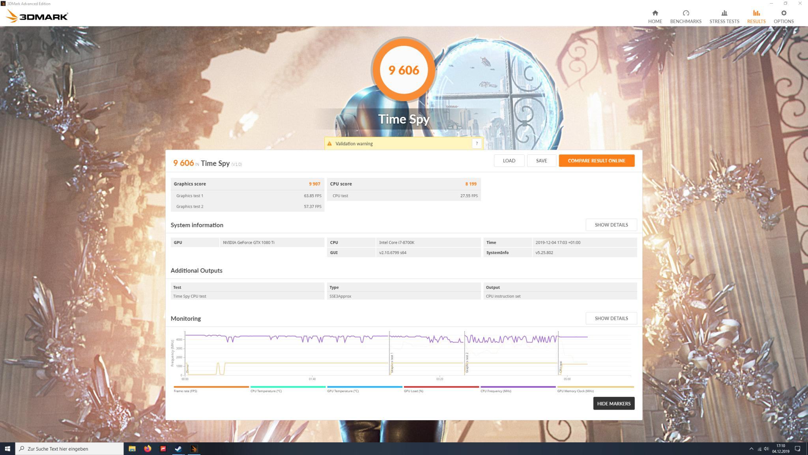Show details for System information
Screen dimensions: 808x455
pos(611,225)
